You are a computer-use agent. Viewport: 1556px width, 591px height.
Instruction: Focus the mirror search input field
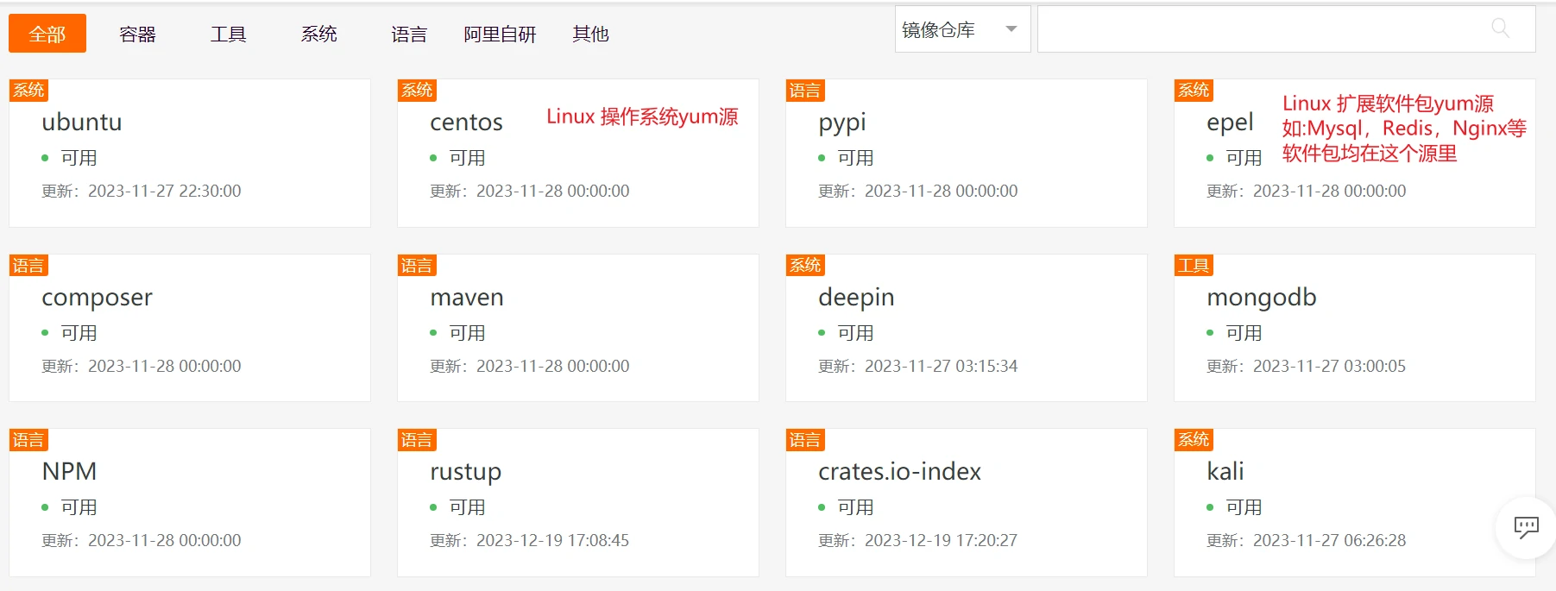(1286, 29)
